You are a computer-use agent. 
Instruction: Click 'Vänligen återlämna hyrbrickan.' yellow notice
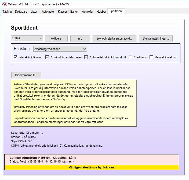[x=92, y=167]
